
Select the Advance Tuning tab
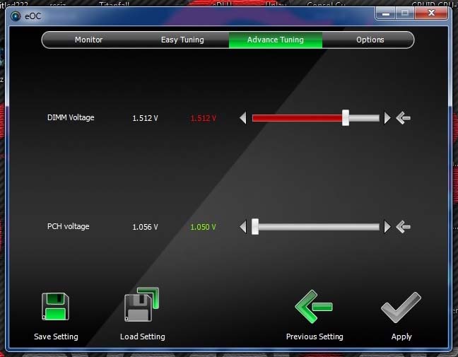coord(276,40)
